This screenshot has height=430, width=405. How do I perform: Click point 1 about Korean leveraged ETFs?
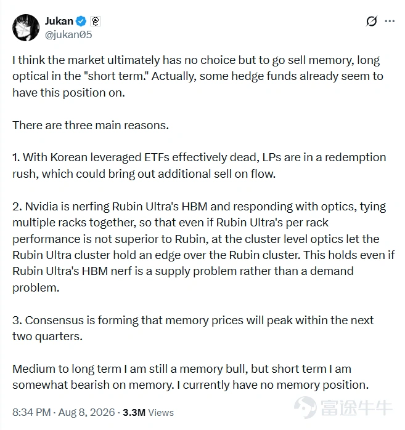[199, 165]
